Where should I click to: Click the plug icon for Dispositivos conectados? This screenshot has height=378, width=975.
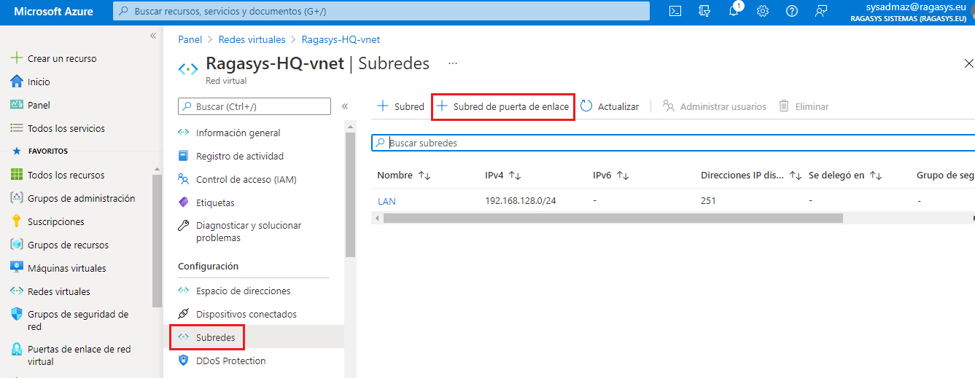184,314
